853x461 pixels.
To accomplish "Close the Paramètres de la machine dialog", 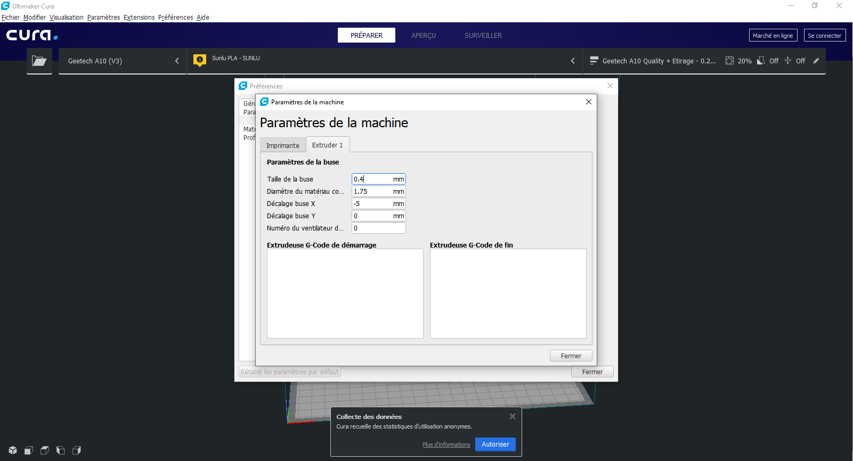I will tap(589, 102).
